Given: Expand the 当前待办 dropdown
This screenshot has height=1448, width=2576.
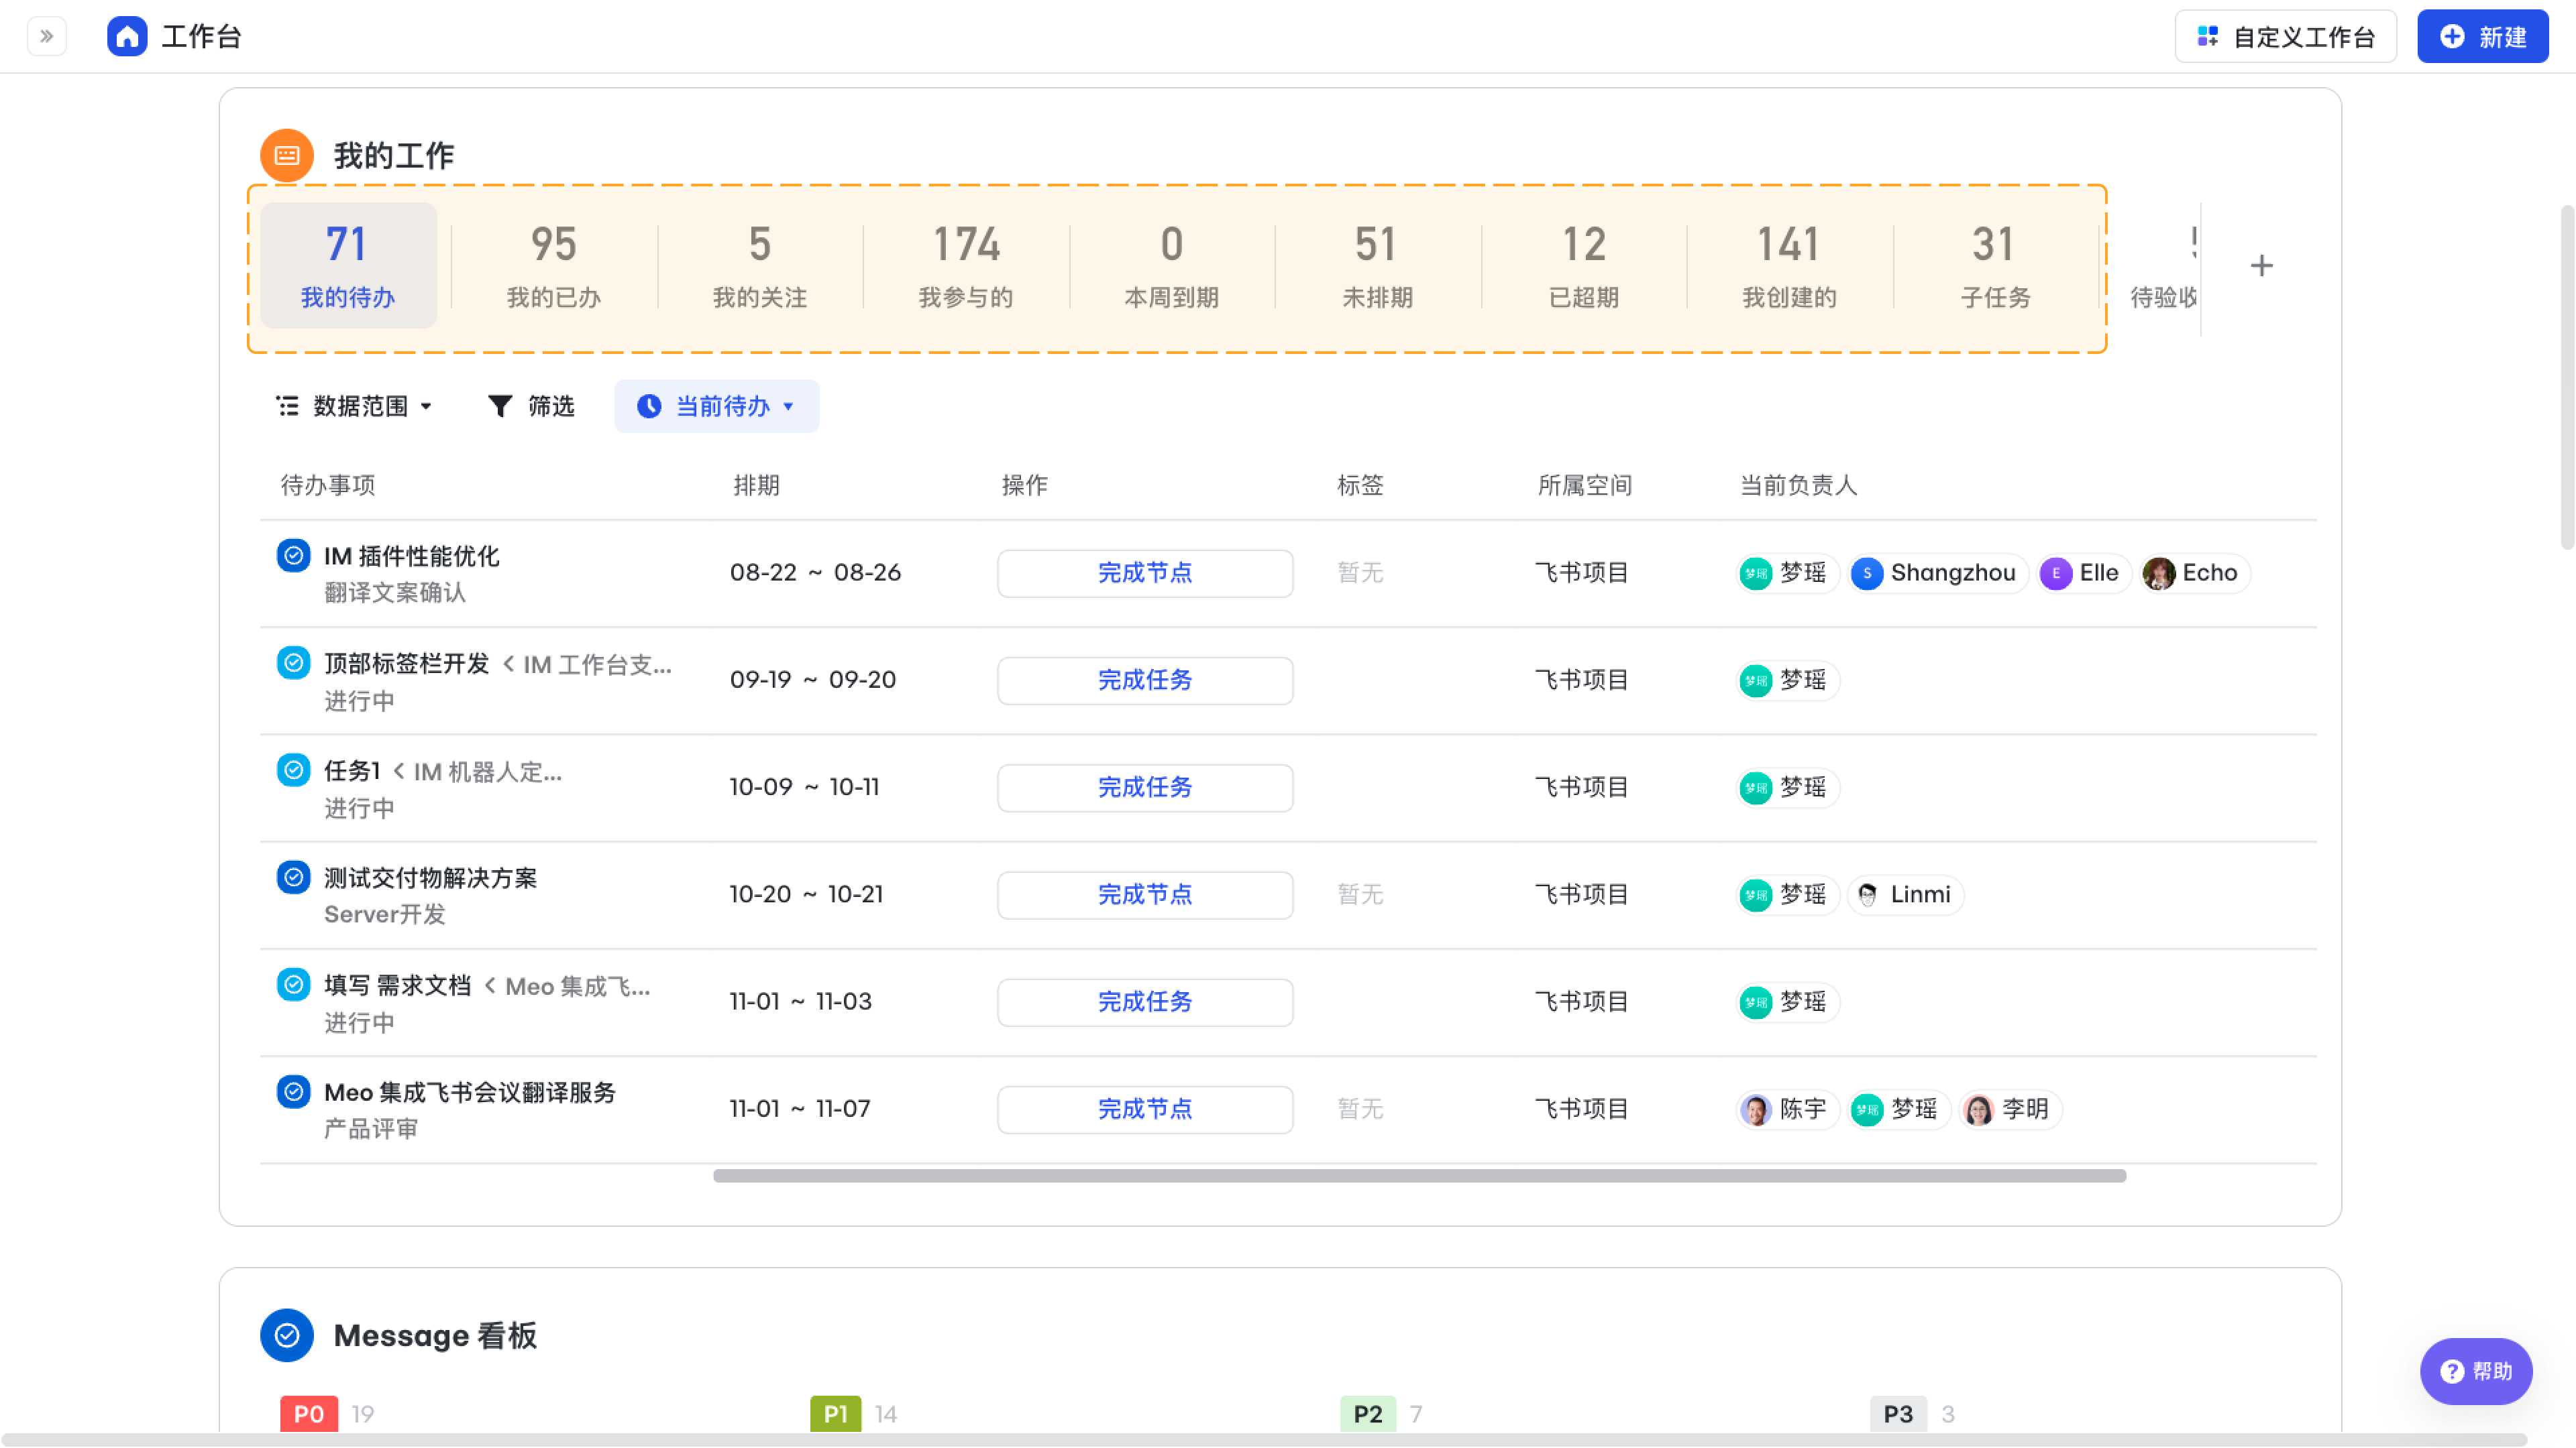Looking at the screenshot, I should point(716,406).
